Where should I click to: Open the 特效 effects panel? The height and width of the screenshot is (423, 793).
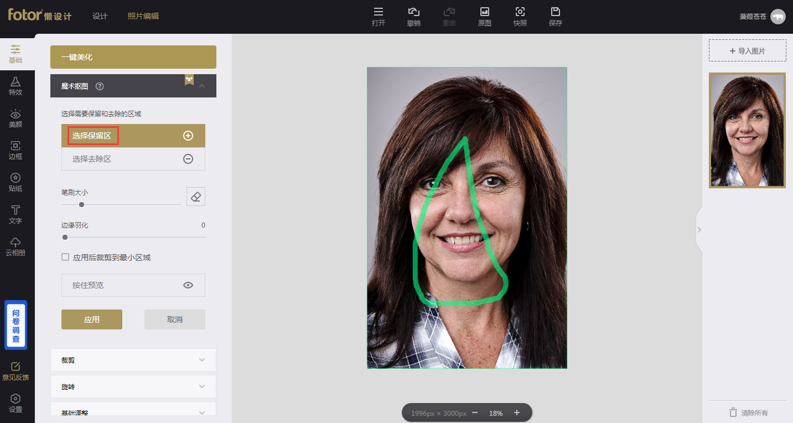[15, 86]
